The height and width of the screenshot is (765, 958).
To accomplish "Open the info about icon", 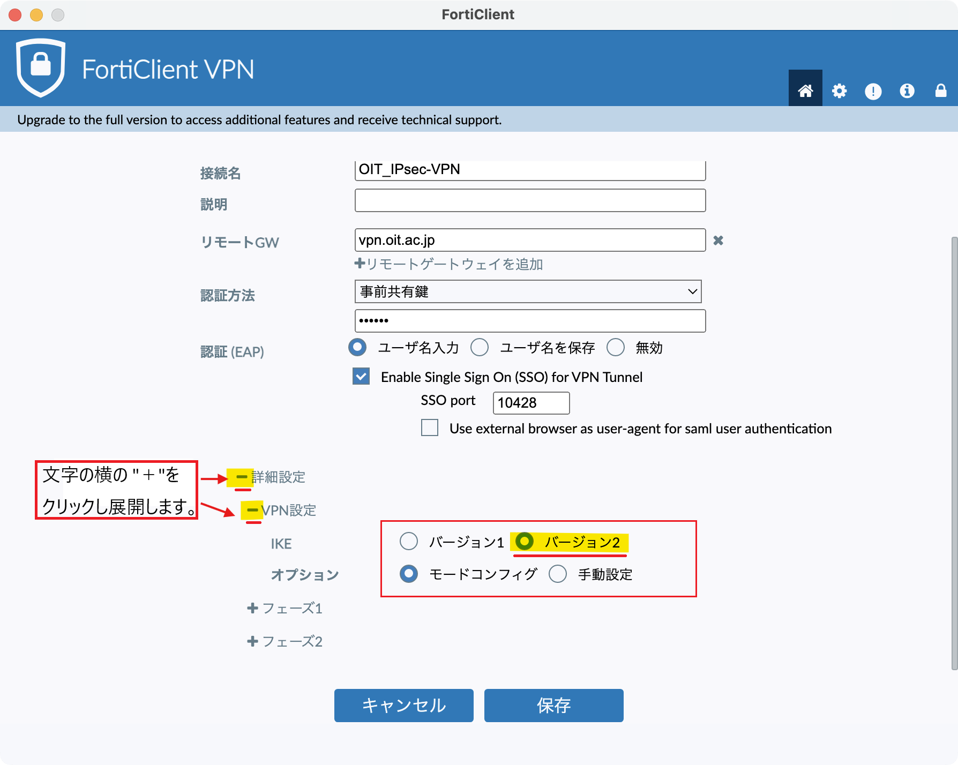I will click(x=907, y=91).
